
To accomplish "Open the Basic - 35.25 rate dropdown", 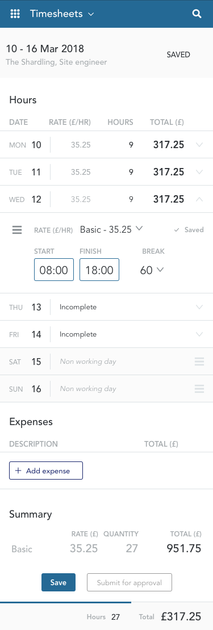I will (111, 229).
